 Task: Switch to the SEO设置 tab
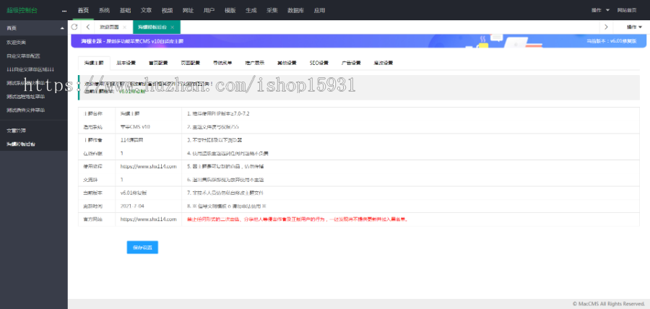coord(318,63)
